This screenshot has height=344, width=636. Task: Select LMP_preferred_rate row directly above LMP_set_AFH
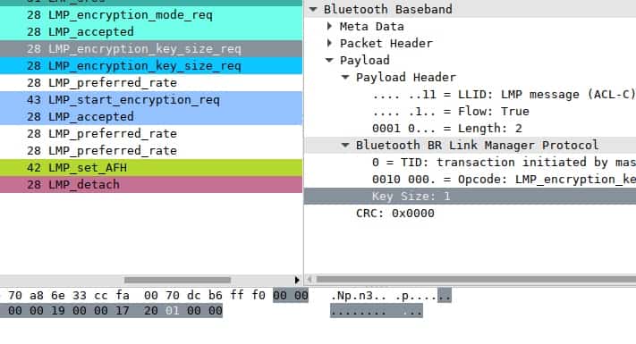click(x=151, y=151)
